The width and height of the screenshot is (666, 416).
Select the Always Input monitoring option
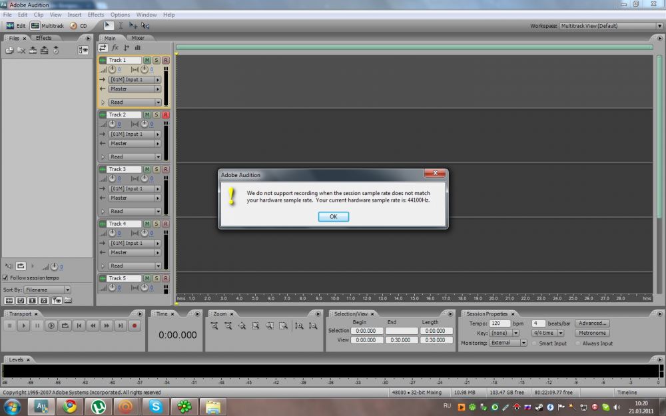pyautogui.click(x=578, y=343)
